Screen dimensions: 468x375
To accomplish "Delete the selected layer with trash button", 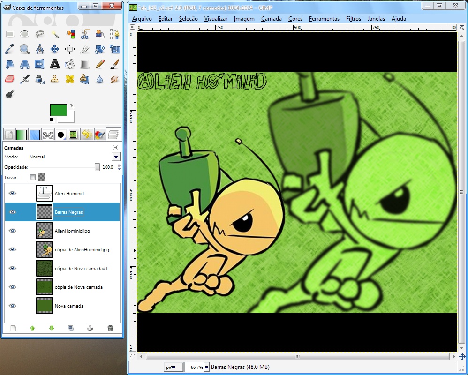I will [110, 329].
